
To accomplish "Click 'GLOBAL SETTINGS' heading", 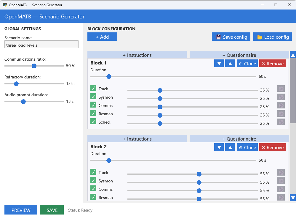I will (x=23, y=29).
